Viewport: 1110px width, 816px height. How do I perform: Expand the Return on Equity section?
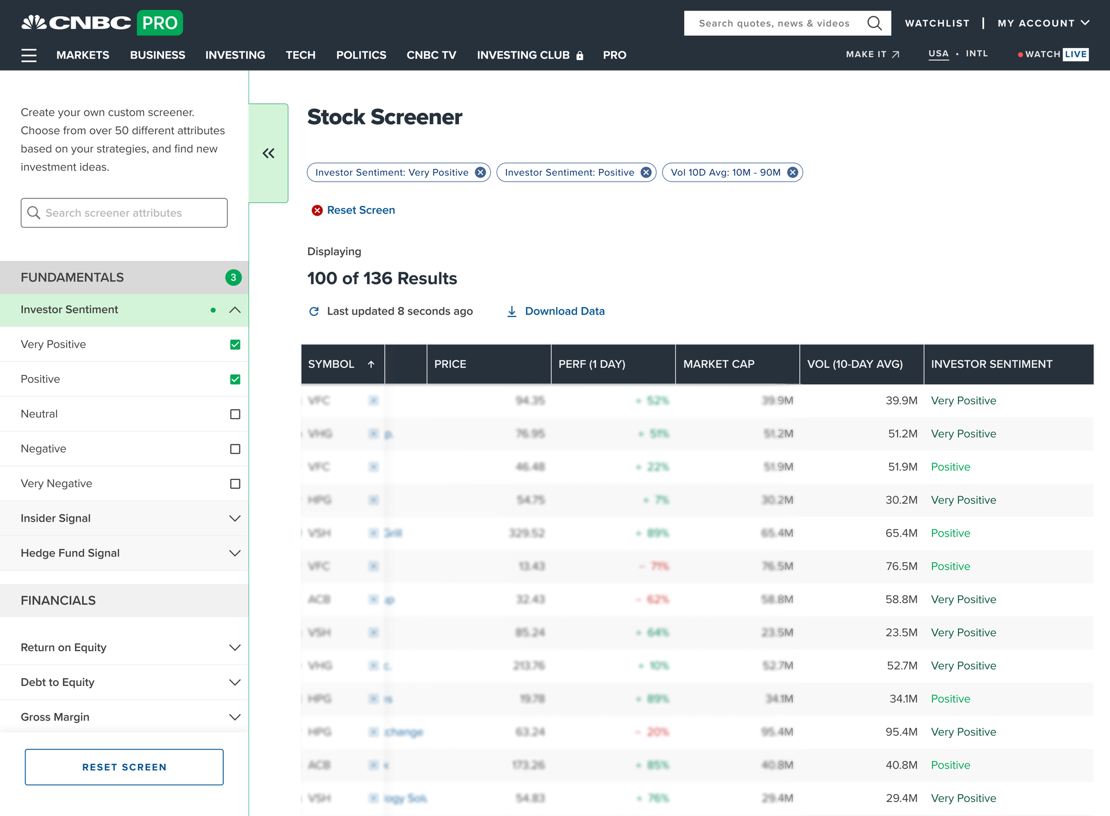(x=235, y=647)
